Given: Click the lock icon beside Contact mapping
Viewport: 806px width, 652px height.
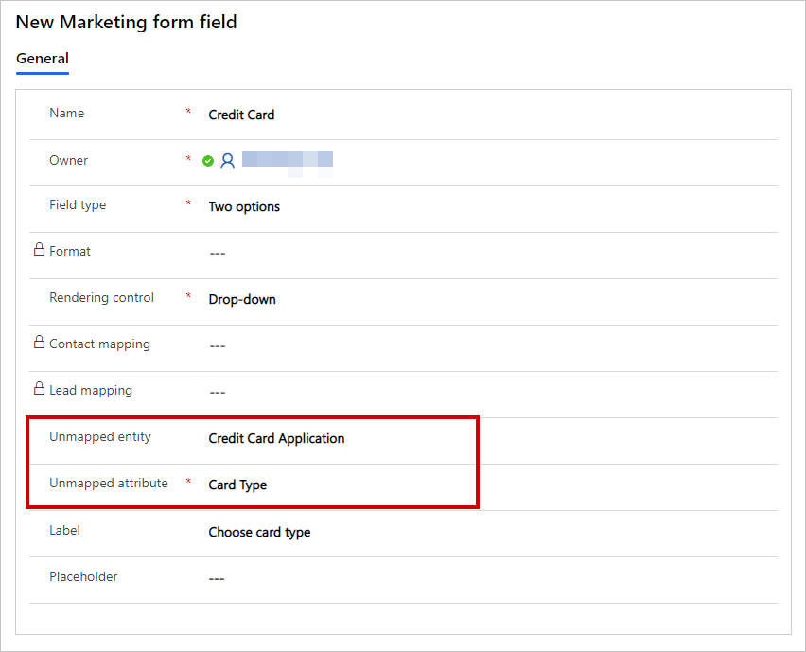Looking at the screenshot, I should tap(39, 343).
